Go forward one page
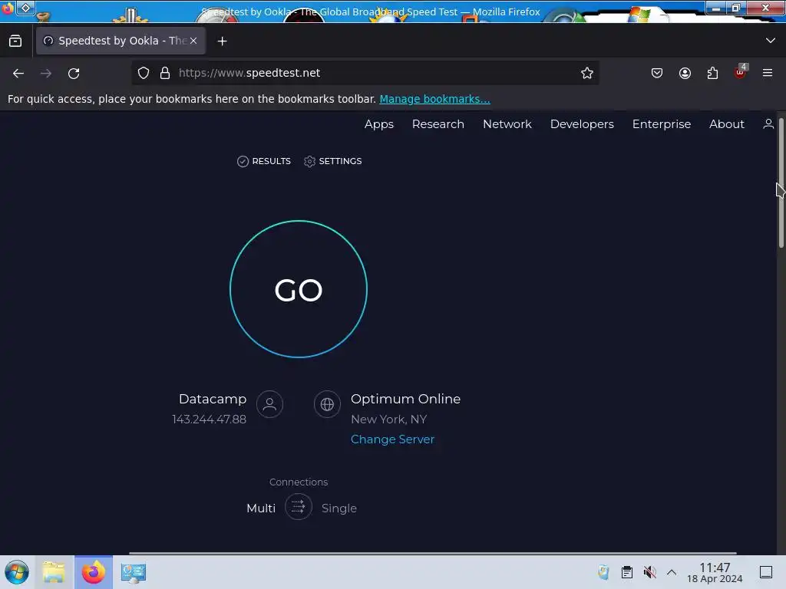This screenshot has width=786, height=589. click(x=46, y=73)
